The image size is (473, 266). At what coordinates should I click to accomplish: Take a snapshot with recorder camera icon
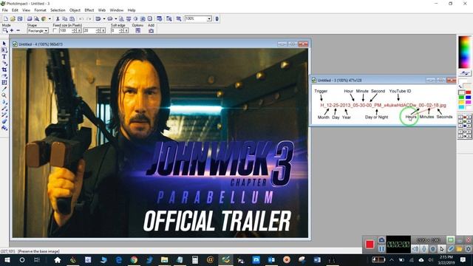point(381,240)
